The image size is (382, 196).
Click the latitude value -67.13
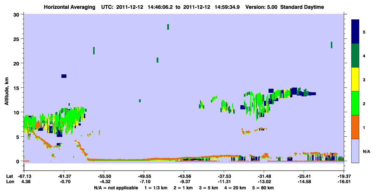(x=24, y=176)
